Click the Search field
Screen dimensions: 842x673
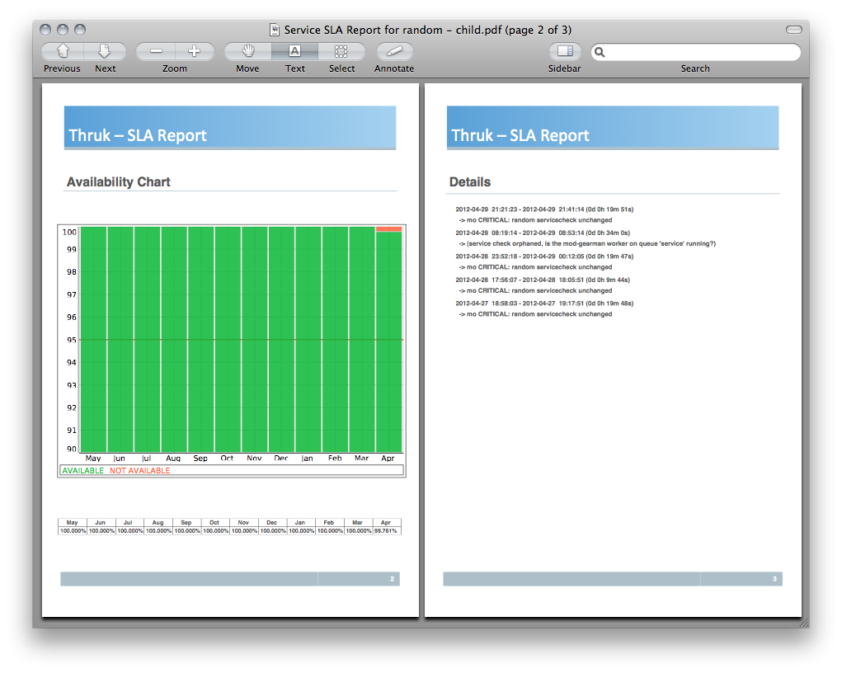[695, 52]
